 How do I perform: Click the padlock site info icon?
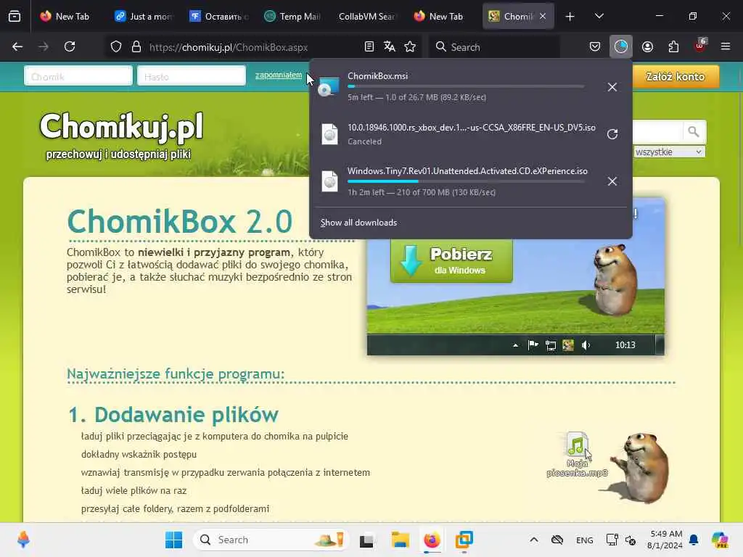click(x=136, y=47)
